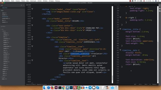Click the clock showing 12:48 in menu bar
This screenshot has height=90, width=161.
point(148,1)
